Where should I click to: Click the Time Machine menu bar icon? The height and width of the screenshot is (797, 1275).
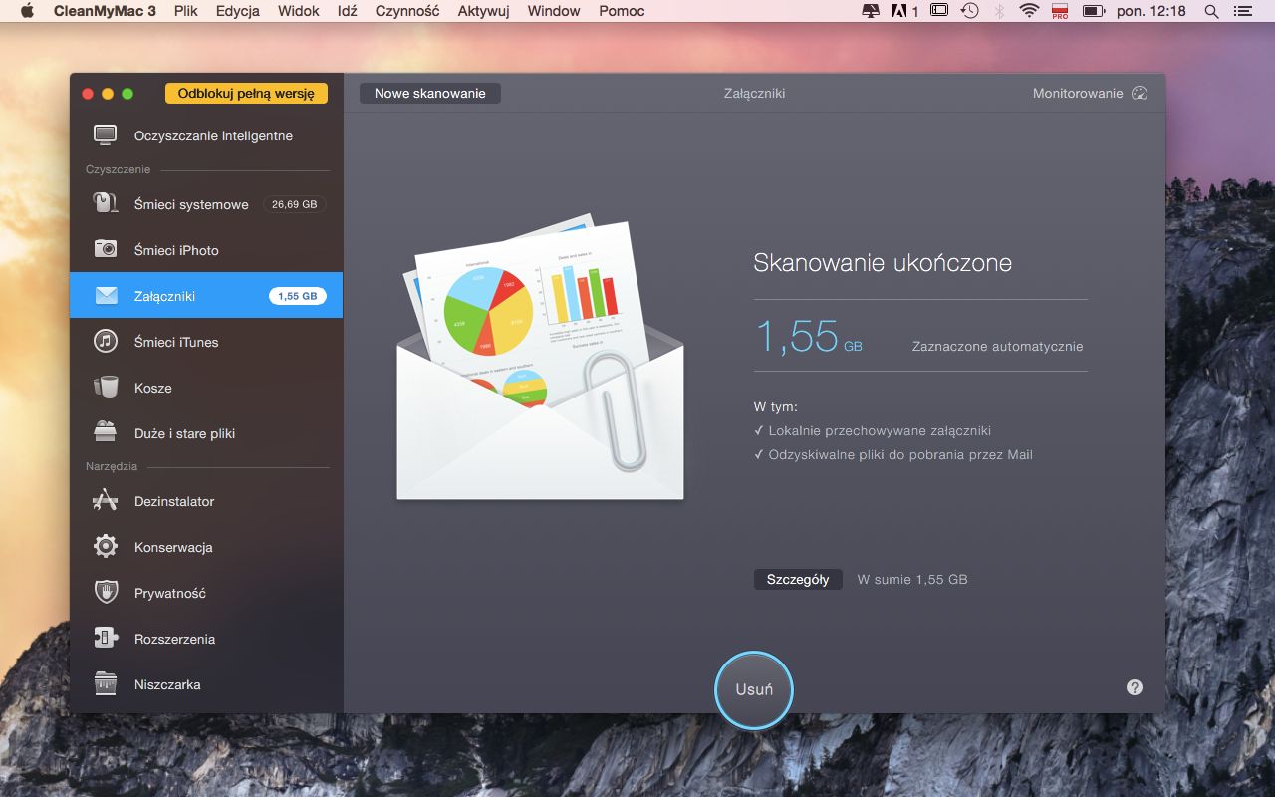coord(969,11)
